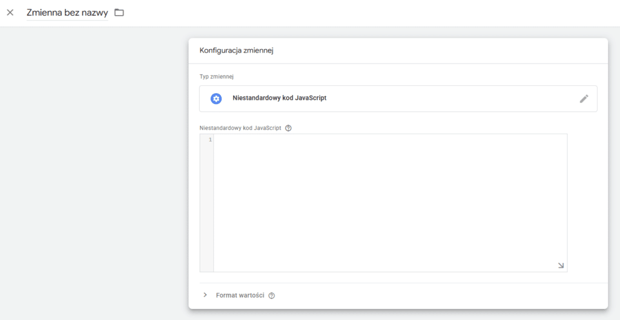Click empty space in the variable type box

(450, 99)
